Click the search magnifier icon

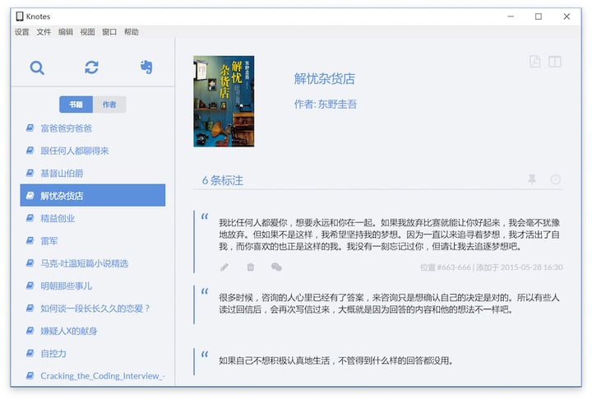tap(37, 67)
